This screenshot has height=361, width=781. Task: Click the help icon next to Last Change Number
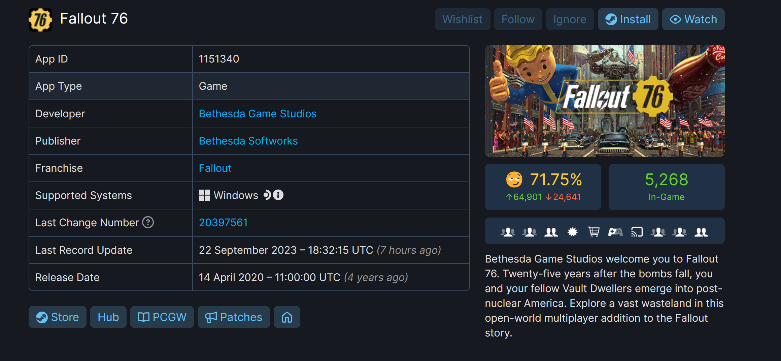[x=148, y=222]
